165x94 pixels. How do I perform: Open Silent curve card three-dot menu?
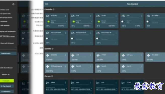[66, 83]
